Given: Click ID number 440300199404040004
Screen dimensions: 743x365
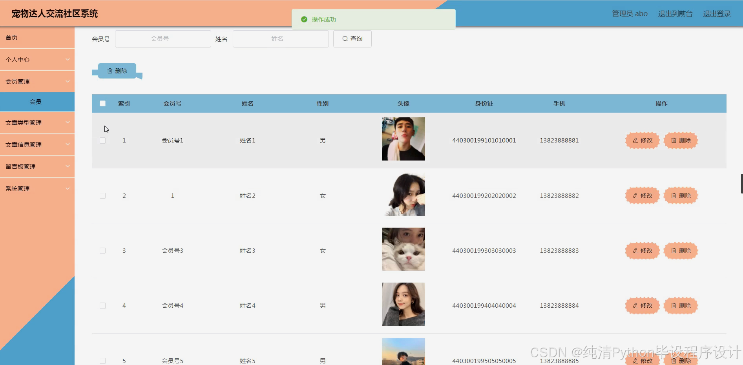Looking at the screenshot, I should coord(484,306).
